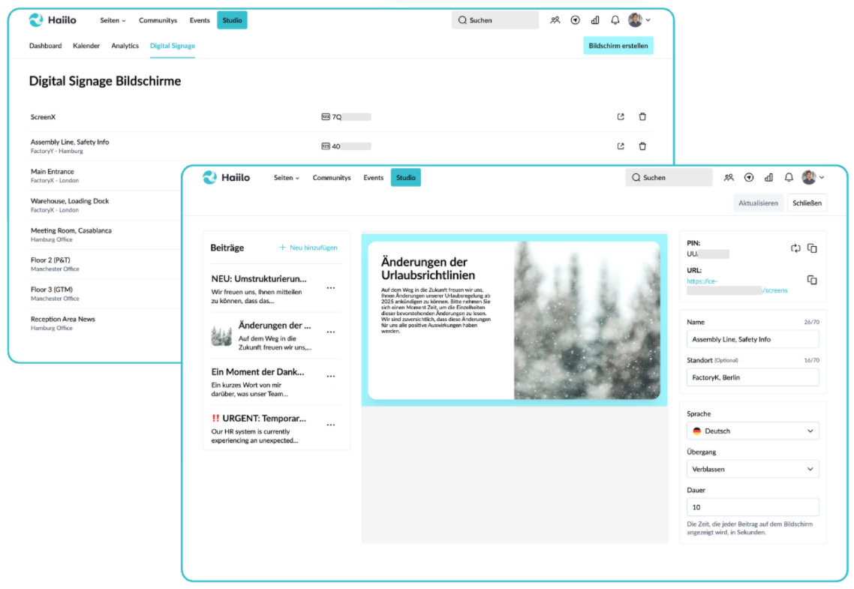Focus the Standort input field

point(753,377)
